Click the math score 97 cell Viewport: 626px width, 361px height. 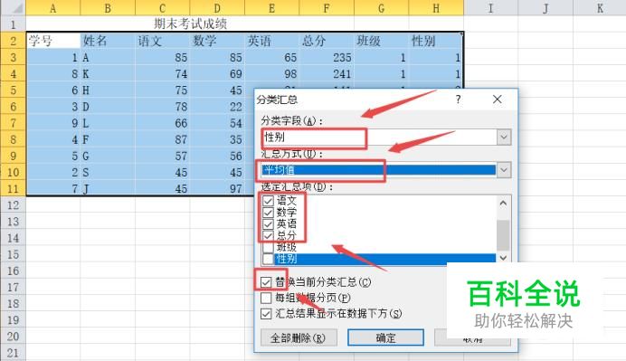coord(217,188)
